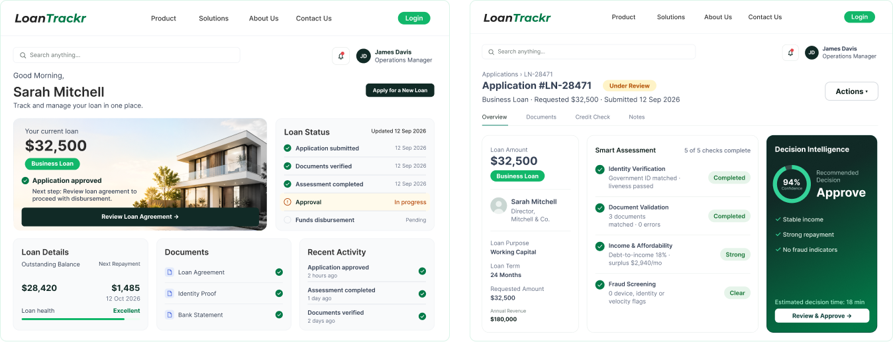Click warning icon beside Approval in progress
This screenshot has width=893, height=342.
288,202
